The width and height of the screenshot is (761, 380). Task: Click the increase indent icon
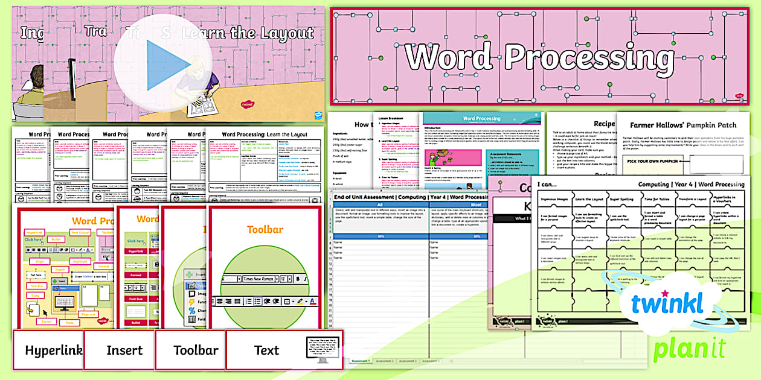[x=276, y=301]
